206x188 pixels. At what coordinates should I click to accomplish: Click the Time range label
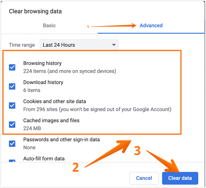(22, 45)
